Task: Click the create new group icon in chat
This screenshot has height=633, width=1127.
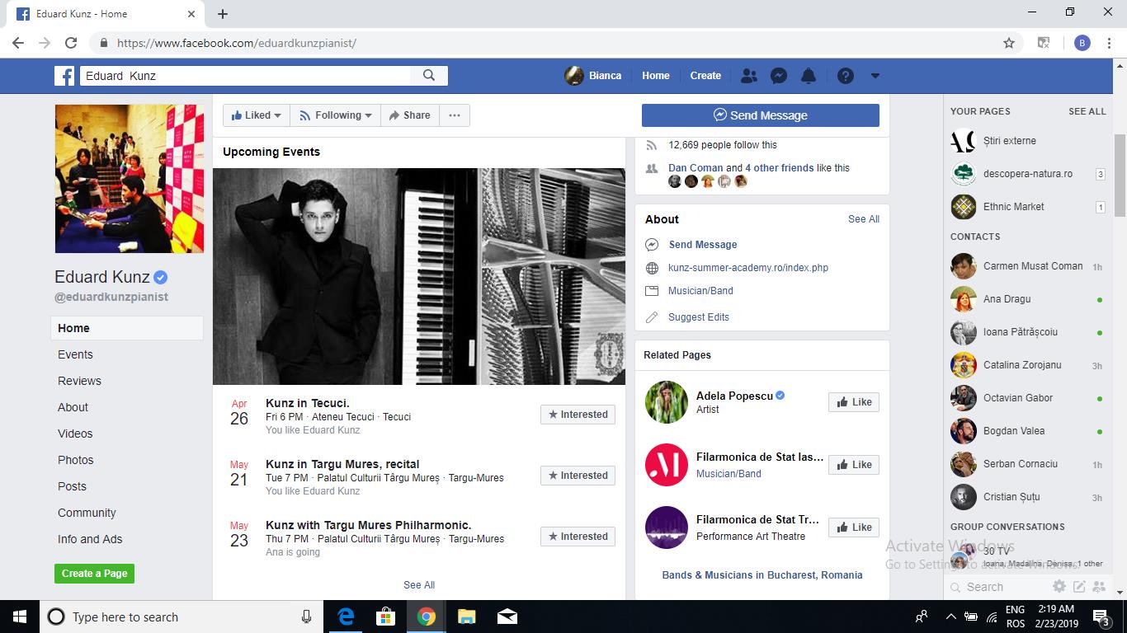Action: [x=1098, y=587]
